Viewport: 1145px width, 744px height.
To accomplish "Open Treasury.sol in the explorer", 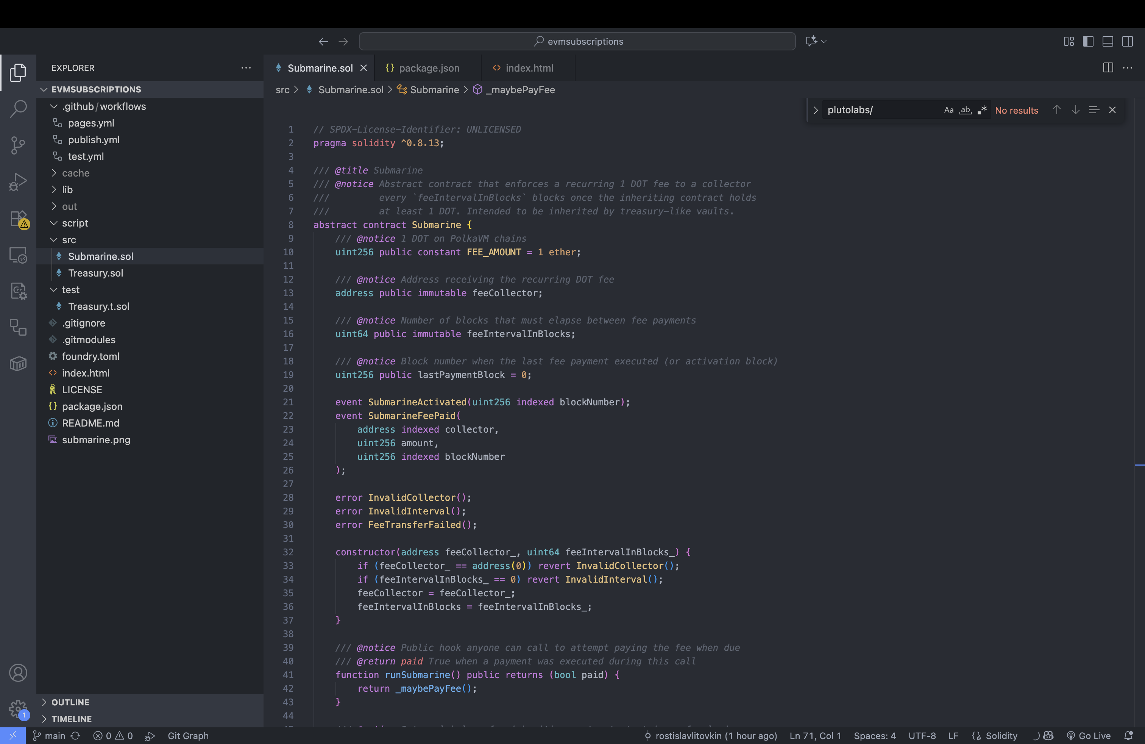I will [95, 273].
